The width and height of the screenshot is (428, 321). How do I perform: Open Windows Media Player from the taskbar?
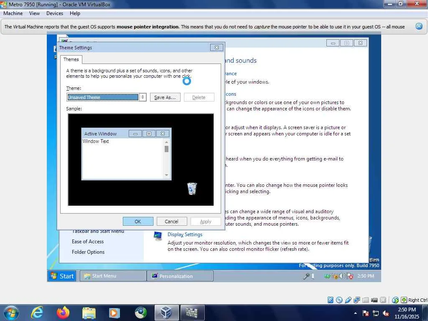tap(115, 313)
